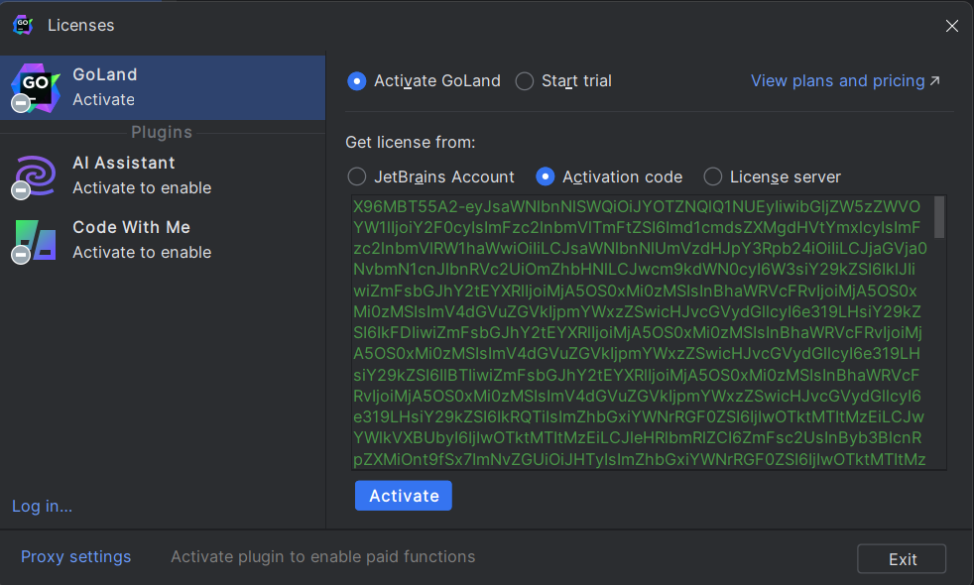Click the inactive badge on AI Assistant icon
The height and width of the screenshot is (585, 974).
tap(21, 190)
